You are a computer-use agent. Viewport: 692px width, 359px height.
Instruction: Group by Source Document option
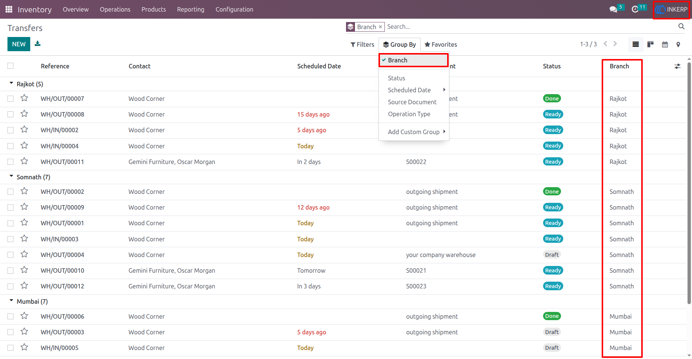click(x=414, y=102)
